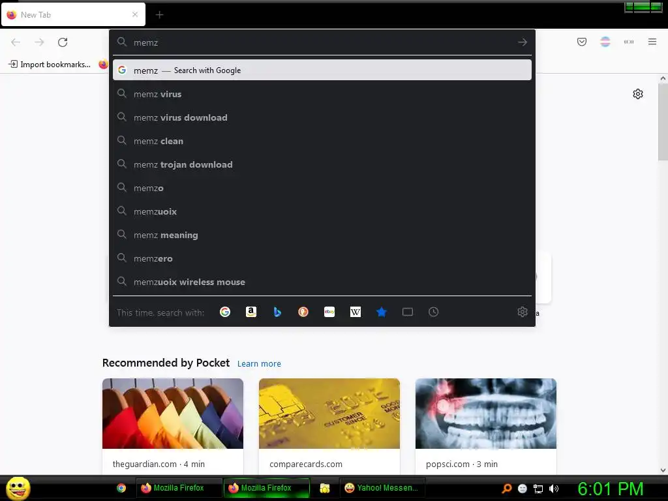Screen dimensions: 668x501
Task: Reload the current page
Action: 63,42
